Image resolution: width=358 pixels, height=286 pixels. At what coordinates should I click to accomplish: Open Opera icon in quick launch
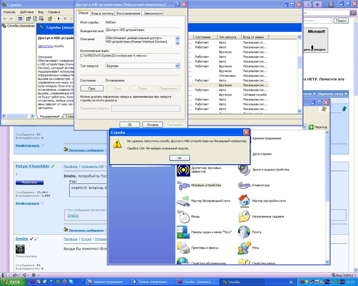(32, 282)
